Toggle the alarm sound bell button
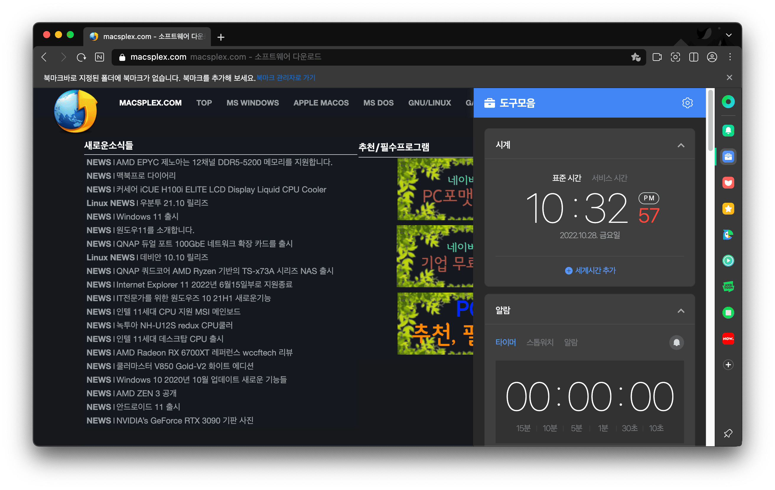The height and width of the screenshot is (490, 775). point(676,342)
